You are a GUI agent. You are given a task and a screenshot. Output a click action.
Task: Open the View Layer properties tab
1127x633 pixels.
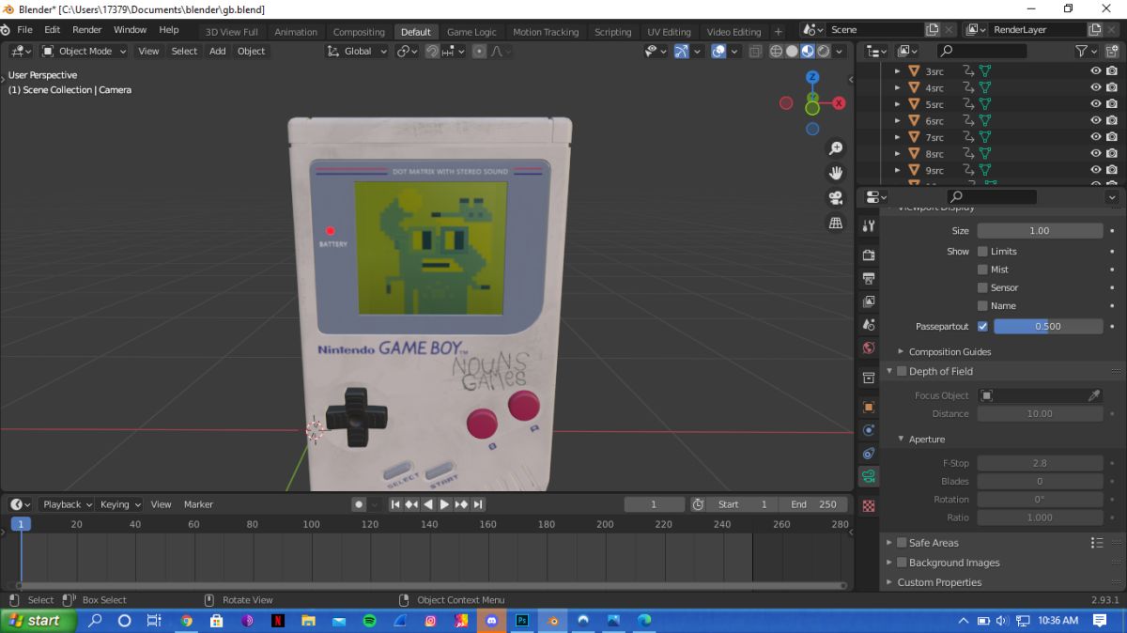pyautogui.click(x=869, y=301)
